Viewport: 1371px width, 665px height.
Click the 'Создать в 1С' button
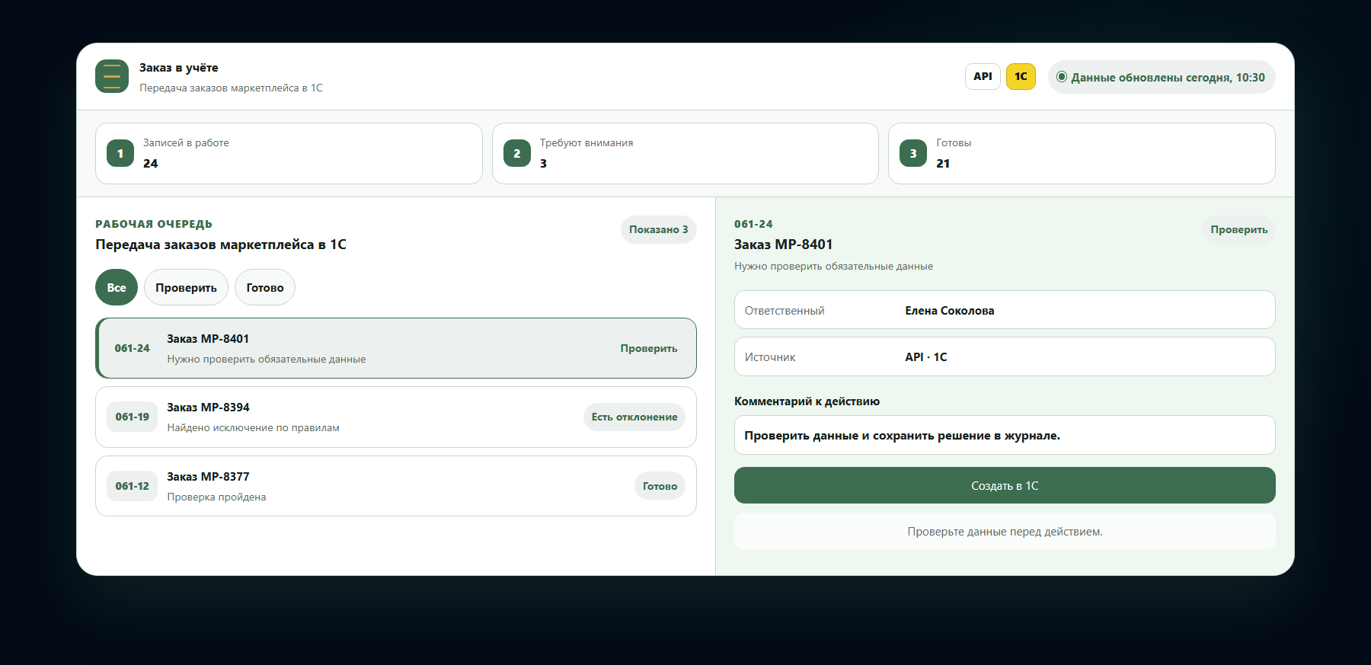click(x=1005, y=485)
